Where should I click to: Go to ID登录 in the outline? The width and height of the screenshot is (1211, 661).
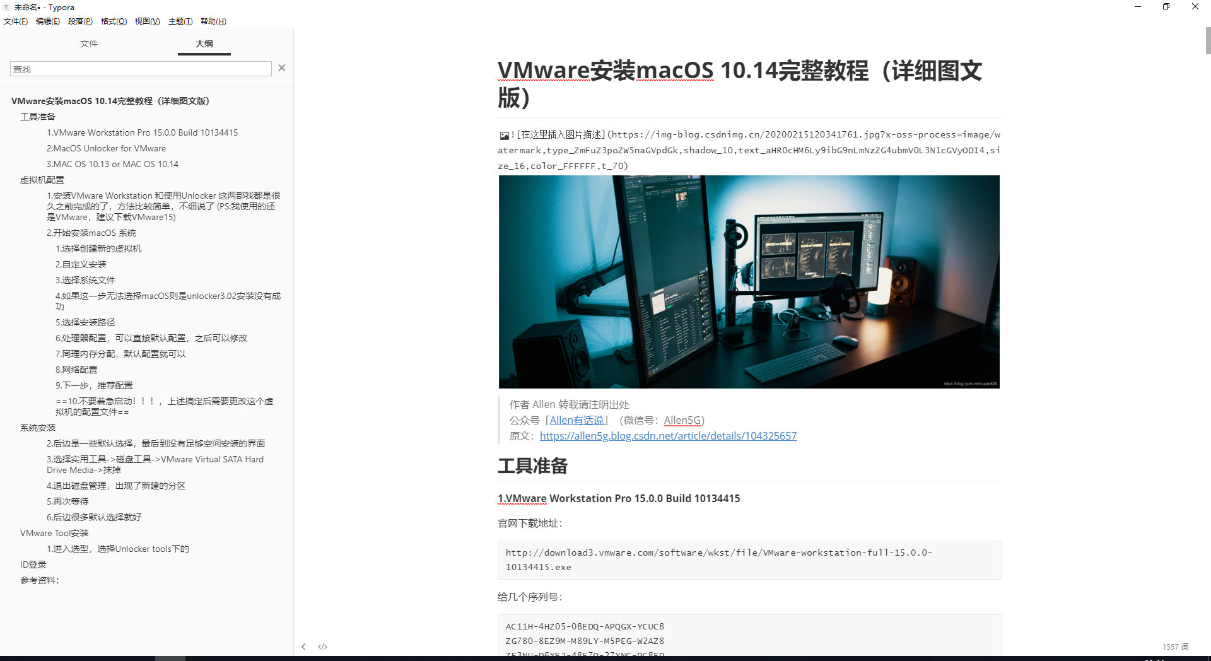(x=33, y=564)
